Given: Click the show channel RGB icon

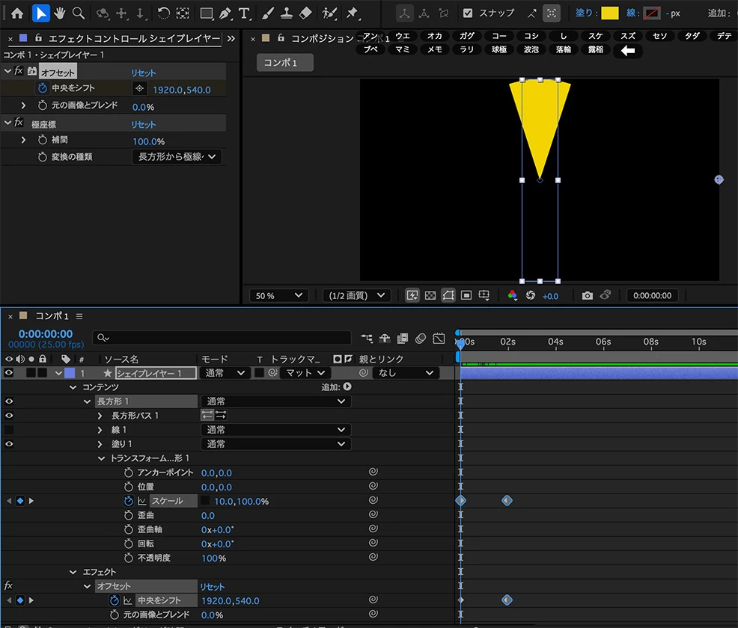Looking at the screenshot, I should click(512, 295).
